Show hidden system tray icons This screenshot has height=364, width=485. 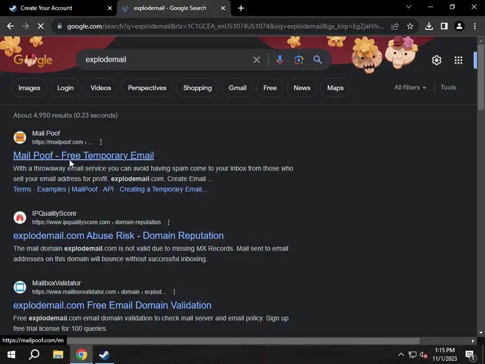click(x=401, y=355)
